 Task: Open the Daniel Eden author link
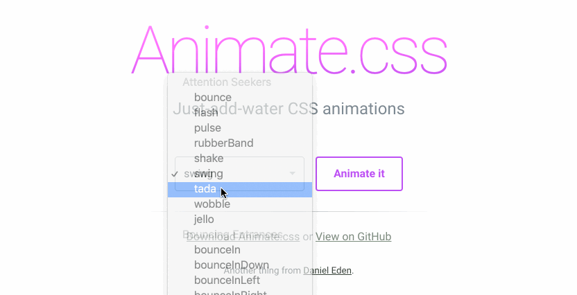(x=327, y=270)
